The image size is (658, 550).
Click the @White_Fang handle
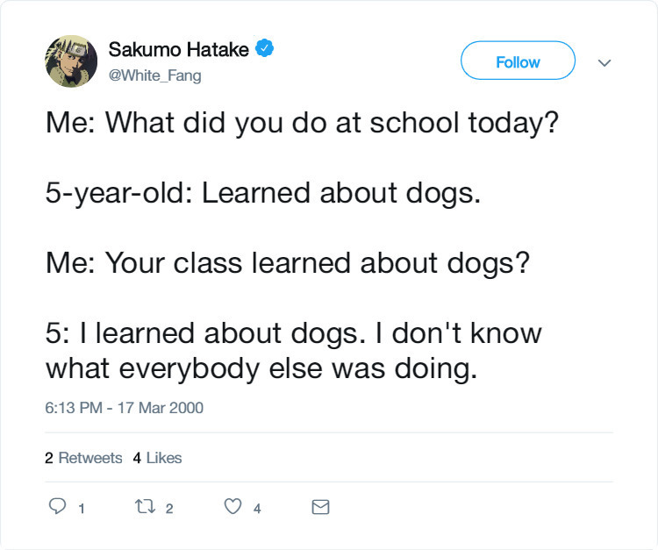click(x=154, y=75)
